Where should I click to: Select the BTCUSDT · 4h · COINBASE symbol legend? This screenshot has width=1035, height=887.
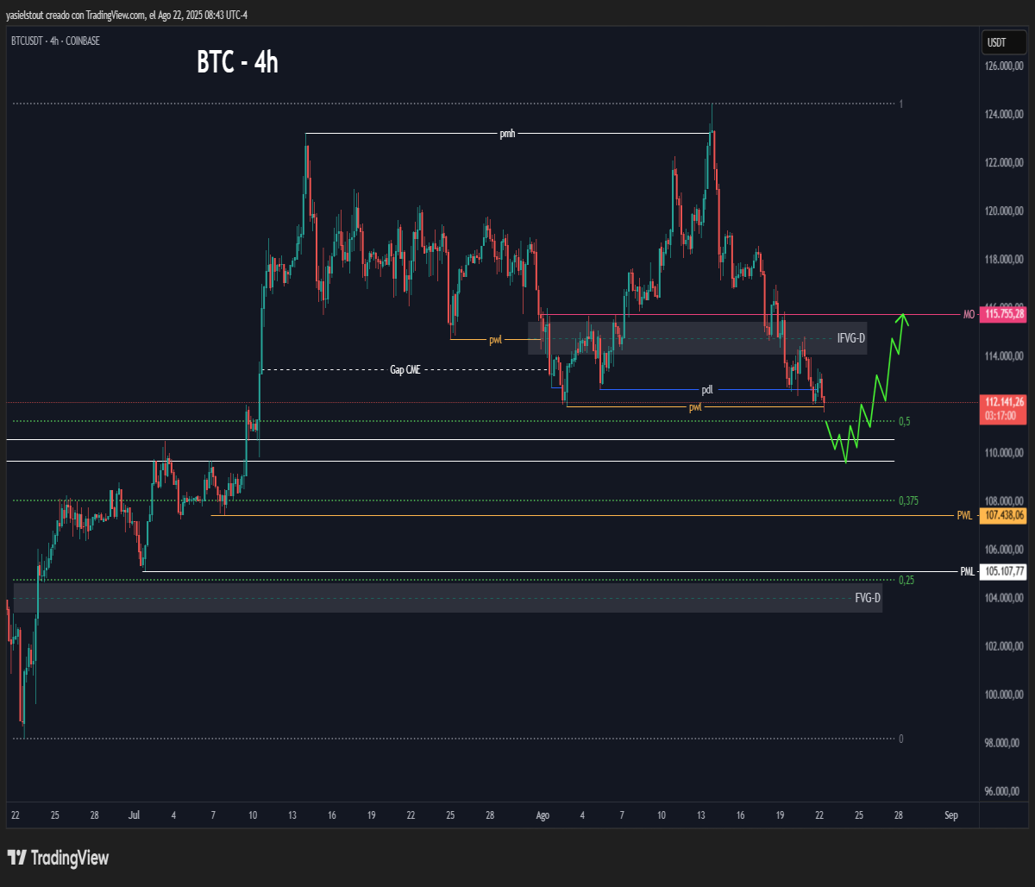[x=55, y=41]
